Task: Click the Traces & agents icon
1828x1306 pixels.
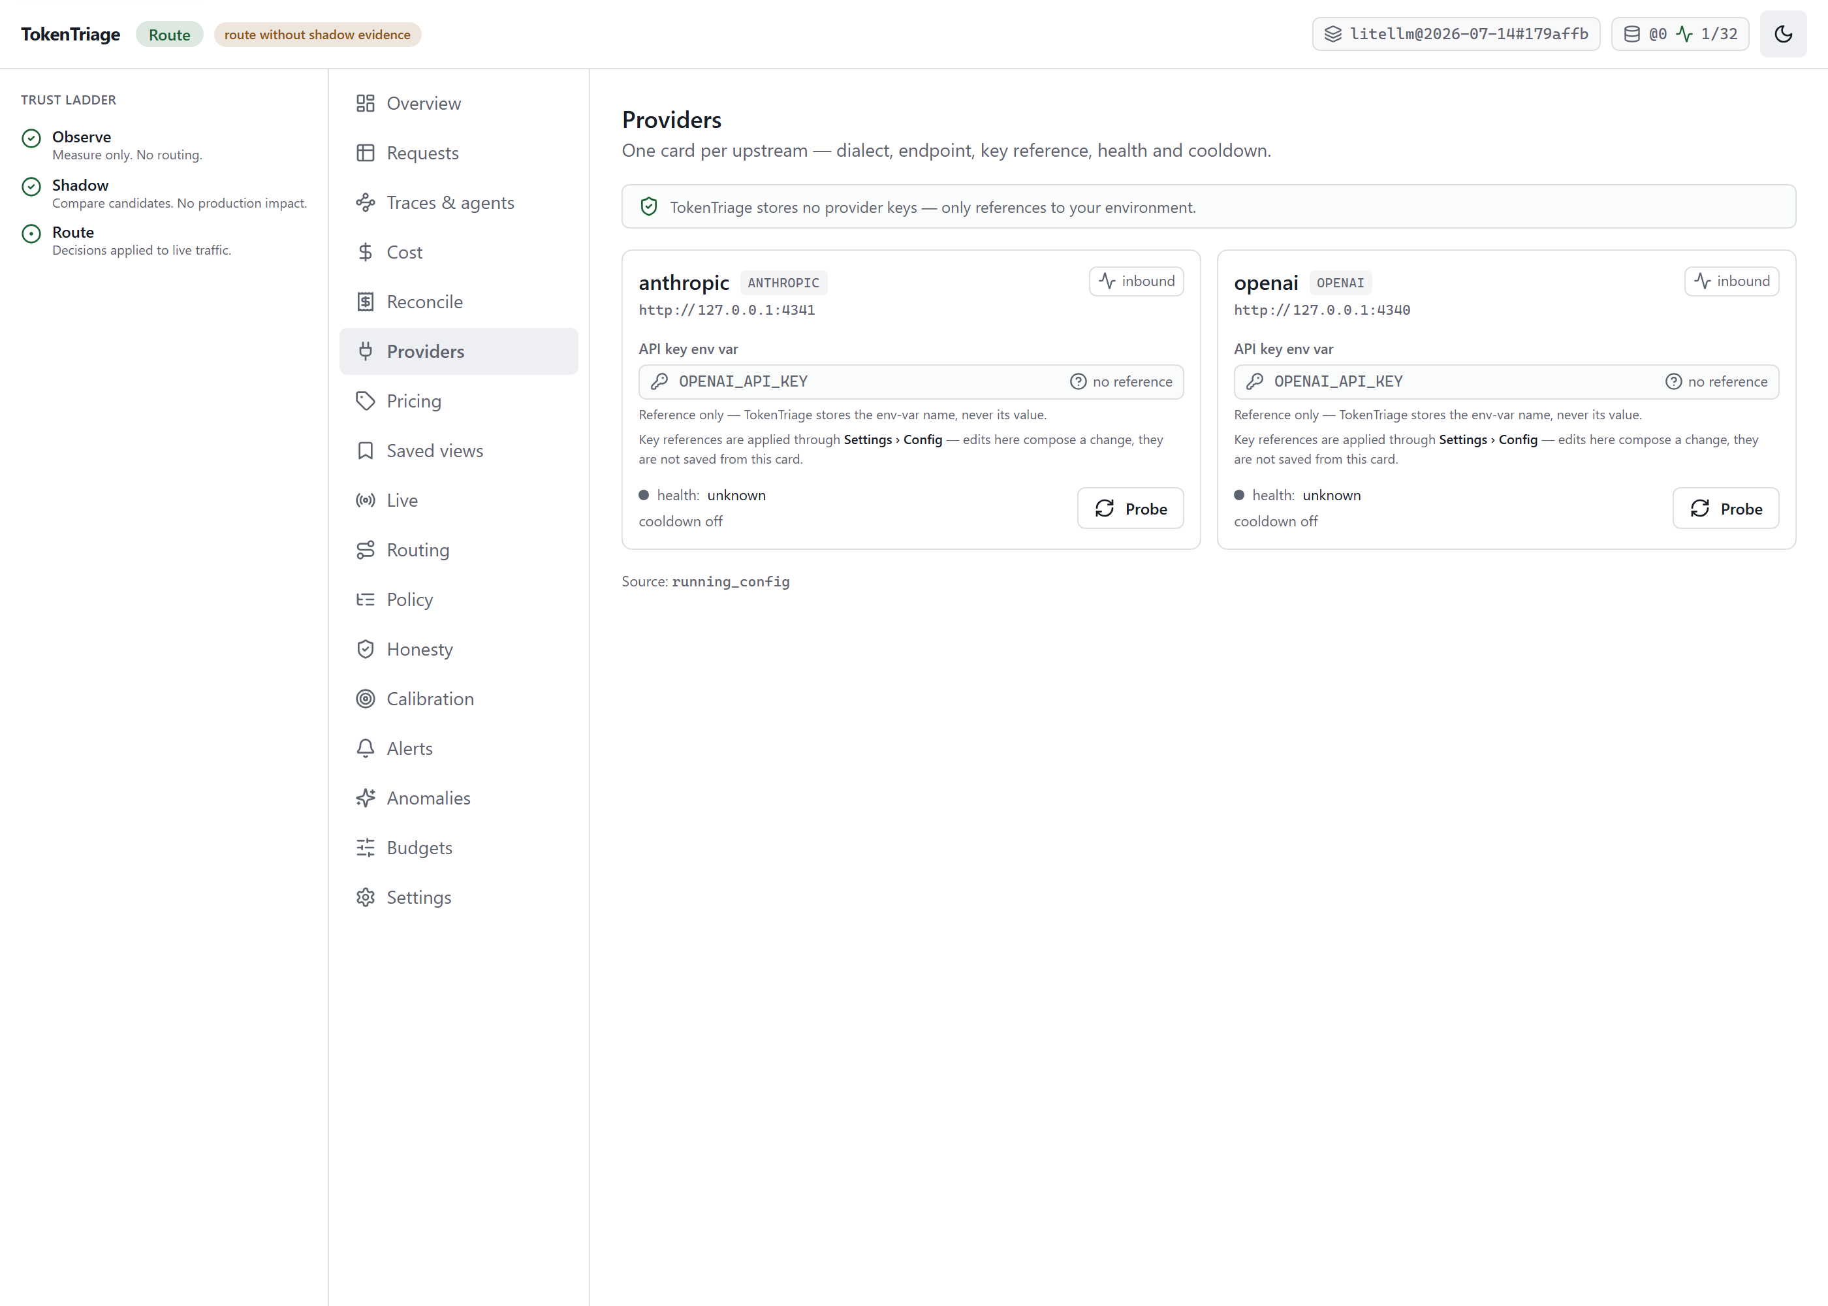Action: [x=365, y=202]
